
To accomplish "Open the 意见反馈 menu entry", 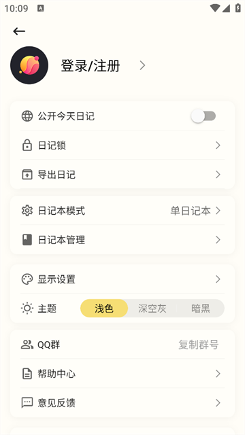I will pyautogui.click(x=122, y=403).
